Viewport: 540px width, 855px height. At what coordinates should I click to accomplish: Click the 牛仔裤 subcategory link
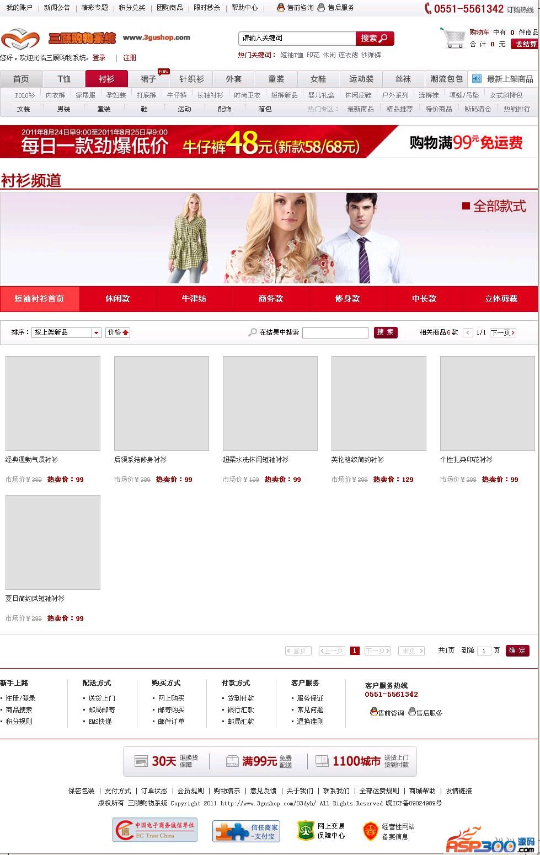coord(177,95)
